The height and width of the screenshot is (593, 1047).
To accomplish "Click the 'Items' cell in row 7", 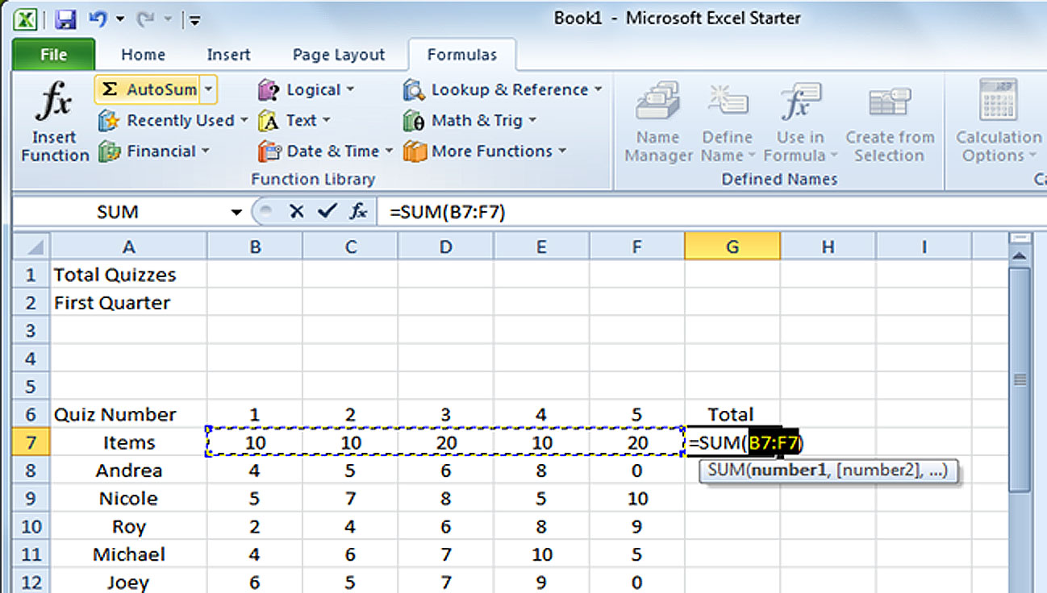I will 128,442.
